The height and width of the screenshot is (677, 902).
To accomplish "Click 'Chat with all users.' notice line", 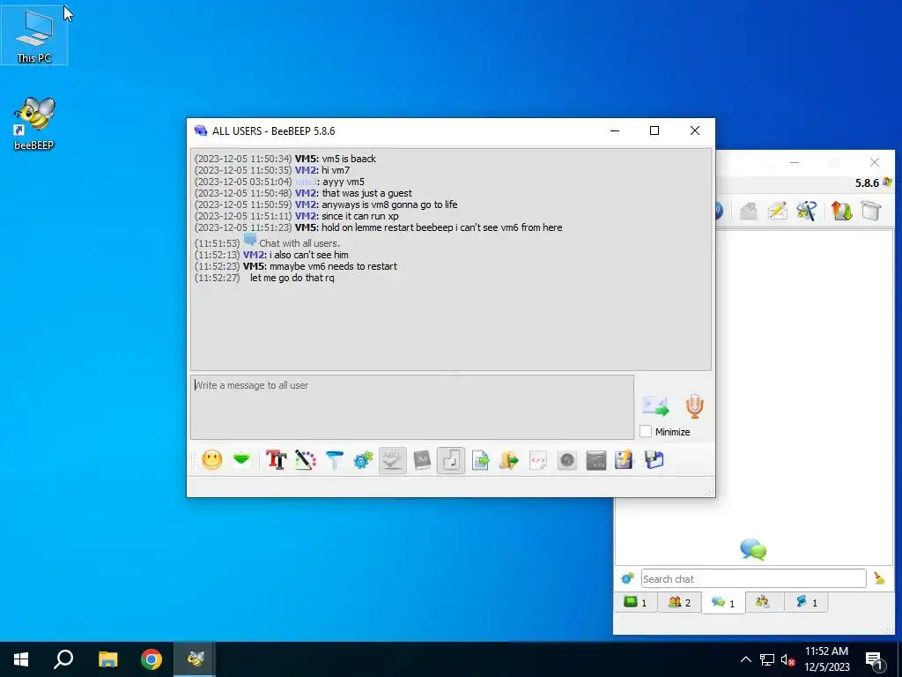I will pyautogui.click(x=299, y=243).
